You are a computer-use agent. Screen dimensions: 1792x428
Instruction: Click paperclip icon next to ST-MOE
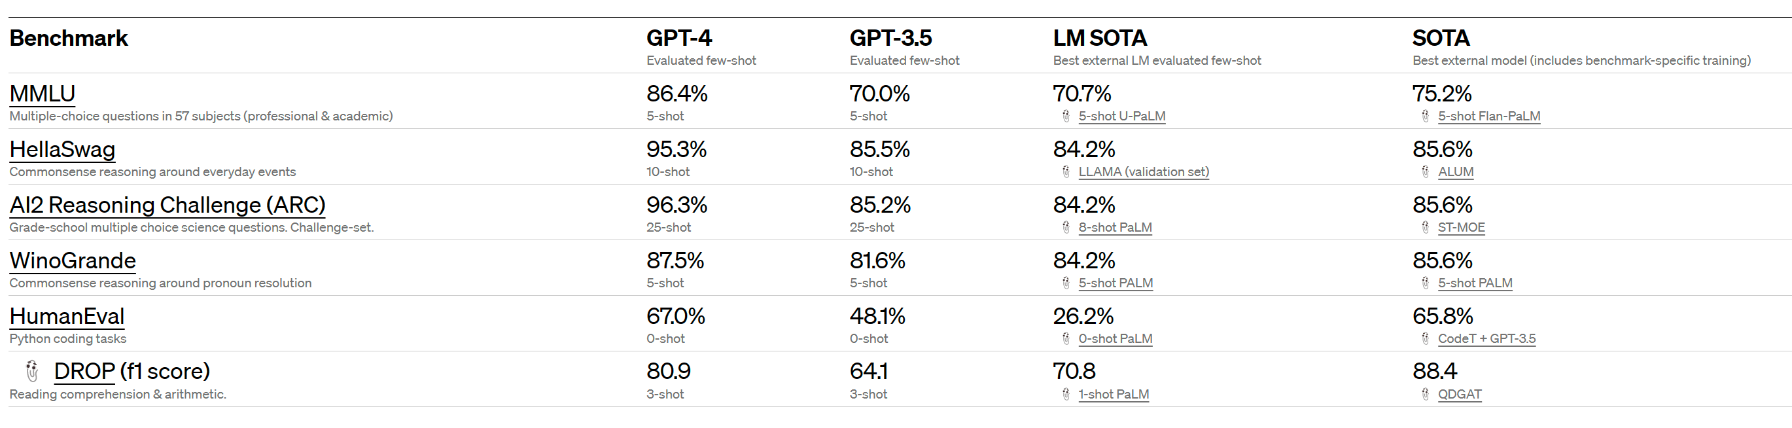point(1426,228)
